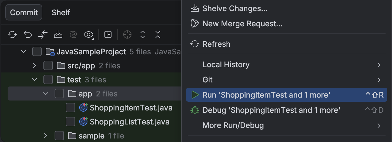
Task: Click the Refresh changes toolbar icon
Action: pos(12,35)
